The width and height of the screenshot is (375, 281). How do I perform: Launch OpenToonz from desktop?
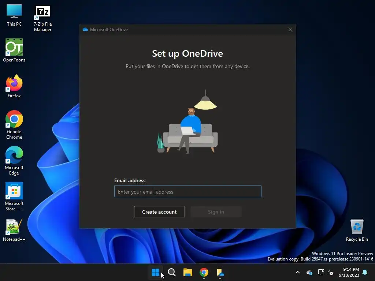(14, 50)
